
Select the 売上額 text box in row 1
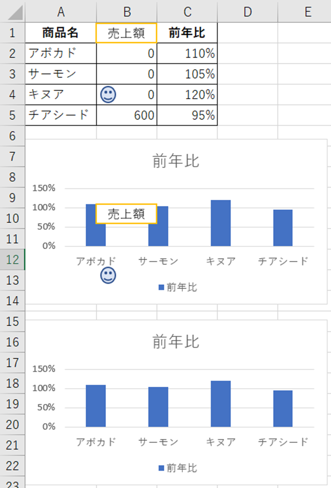(x=126, y=33)
